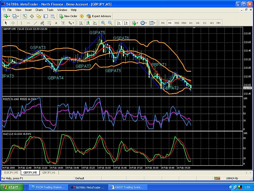Open the Profiles toolbar icon

click(14, 16)
